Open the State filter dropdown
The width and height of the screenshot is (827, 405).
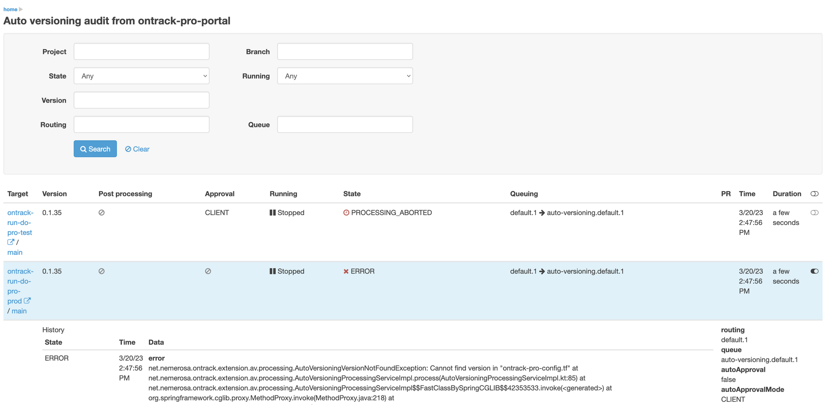[141, 76]
